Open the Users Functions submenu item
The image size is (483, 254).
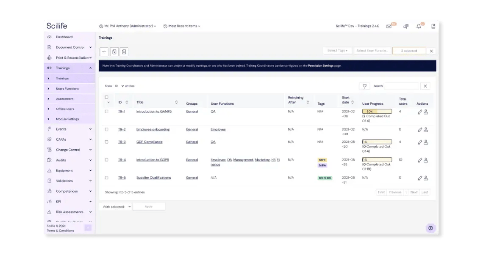pos(67,89)
